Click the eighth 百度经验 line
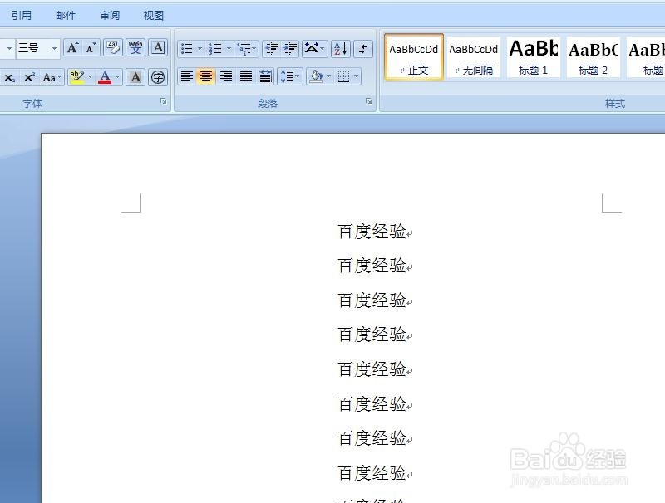 point(372,472)
